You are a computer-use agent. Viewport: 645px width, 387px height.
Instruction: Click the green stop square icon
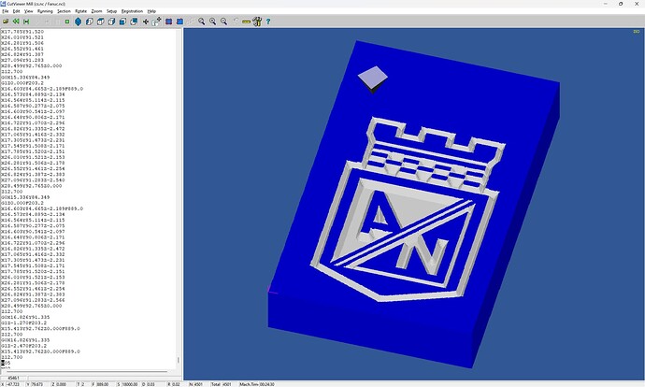(x=67, y=21)
